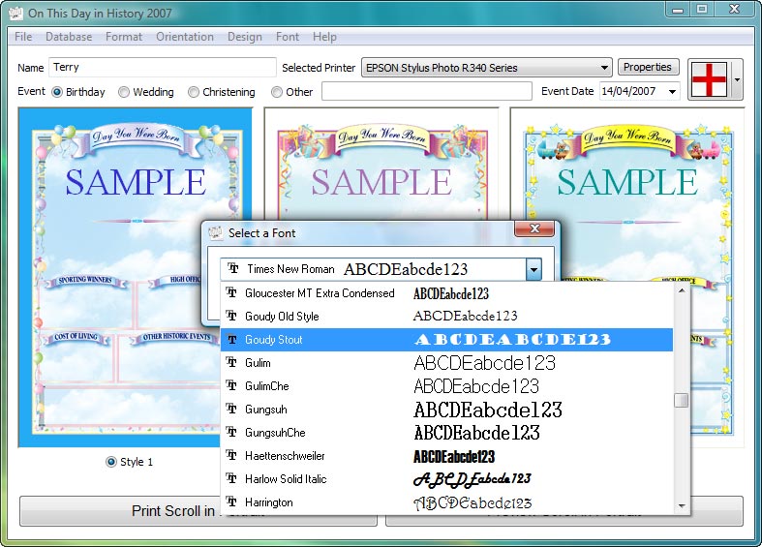The height and width of the screenshot is (547, 762).
Task: Click the Times New Roman selected font field
Action: (x=373, y=269)
